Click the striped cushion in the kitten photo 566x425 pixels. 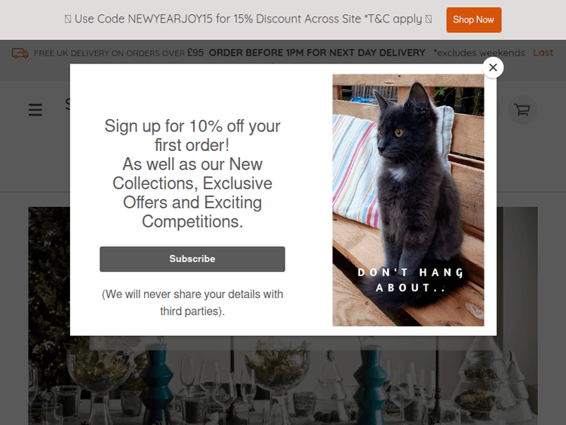(355, 171)
